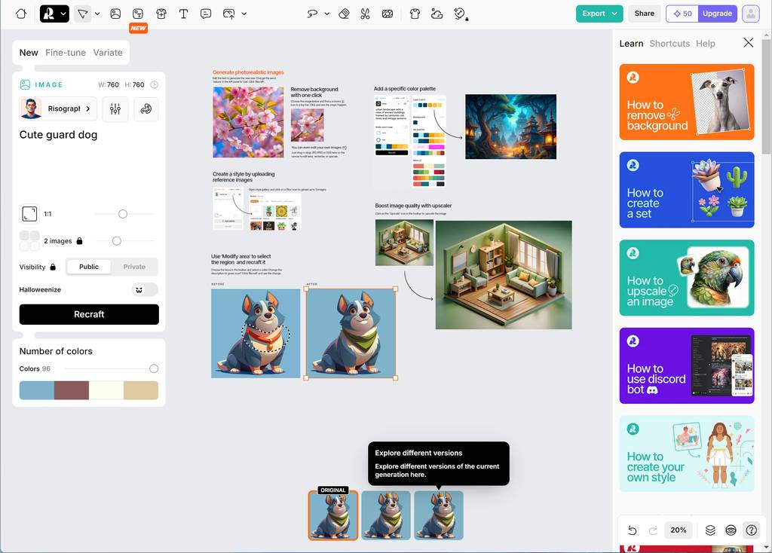Select the Text tool

pos(183,14)
